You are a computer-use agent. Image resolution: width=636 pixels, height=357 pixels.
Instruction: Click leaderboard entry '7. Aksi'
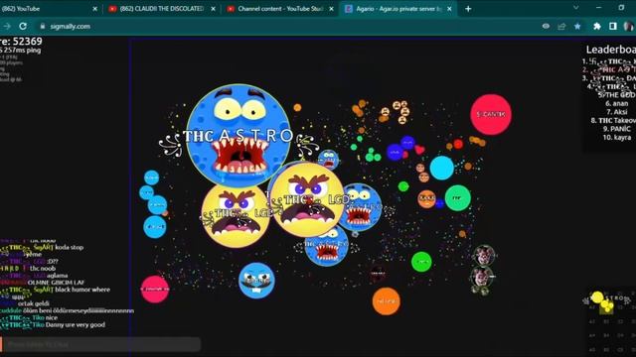[x=617, y=112]
